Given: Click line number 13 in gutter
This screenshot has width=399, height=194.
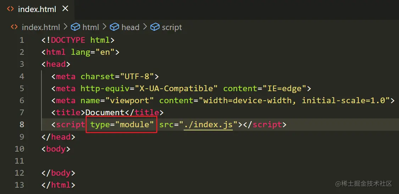Looking at the screenshot, I should click(x=20, y=185).
